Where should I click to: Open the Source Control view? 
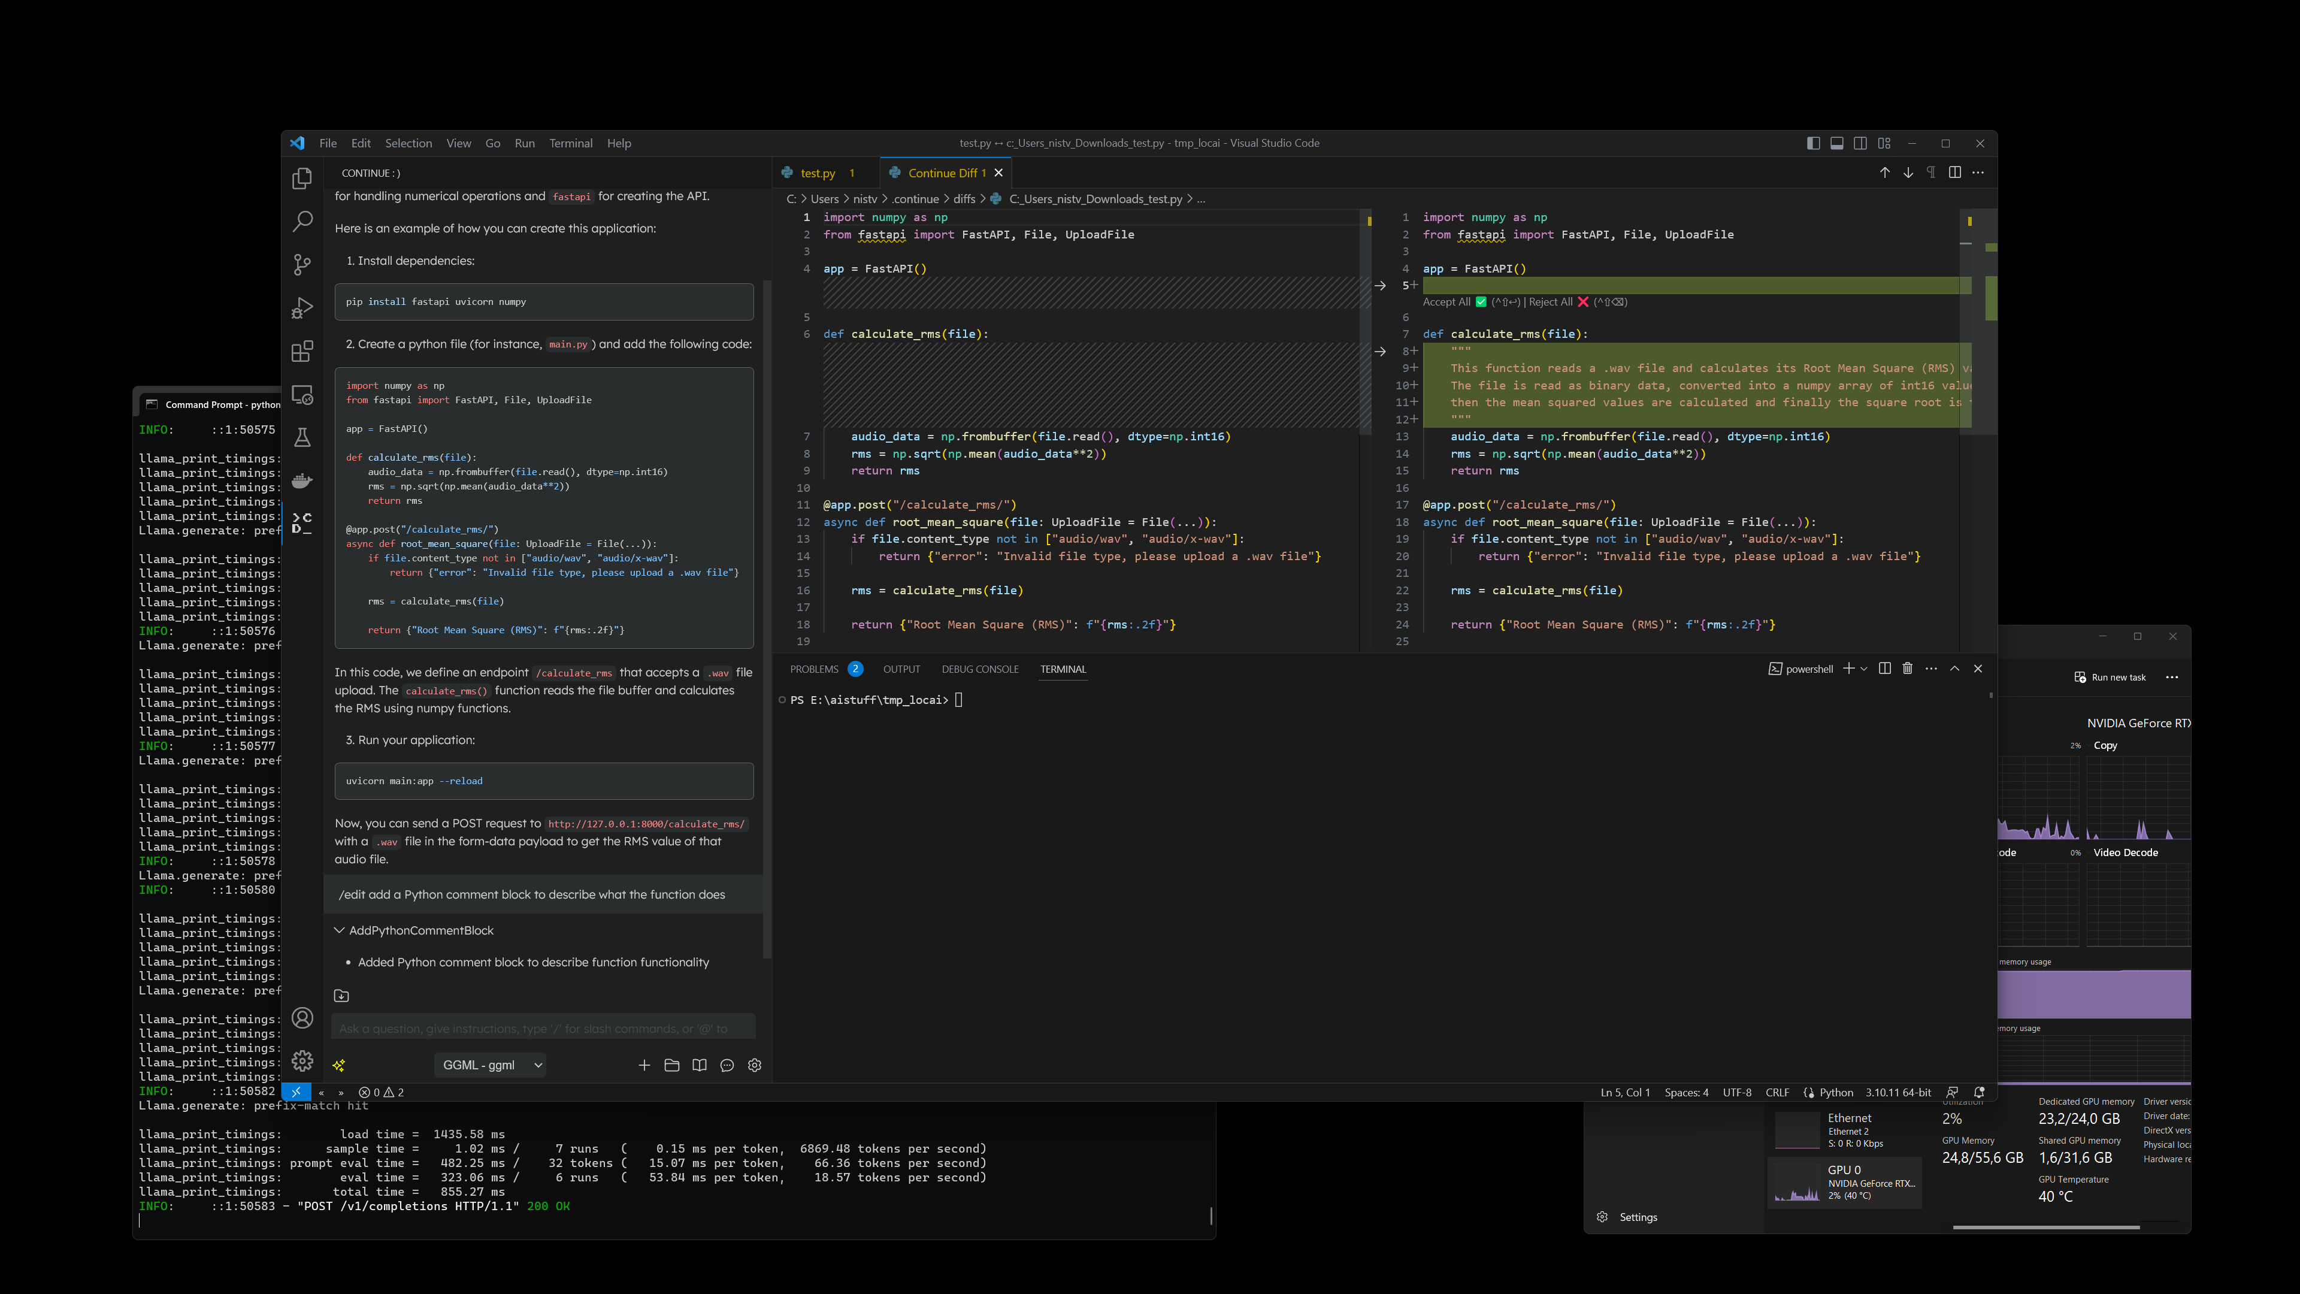tap(302, 264)
